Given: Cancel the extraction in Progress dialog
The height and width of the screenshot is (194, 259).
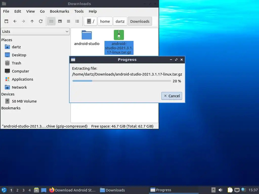Looking at the screenshot, I should click(x=172, y=96).
